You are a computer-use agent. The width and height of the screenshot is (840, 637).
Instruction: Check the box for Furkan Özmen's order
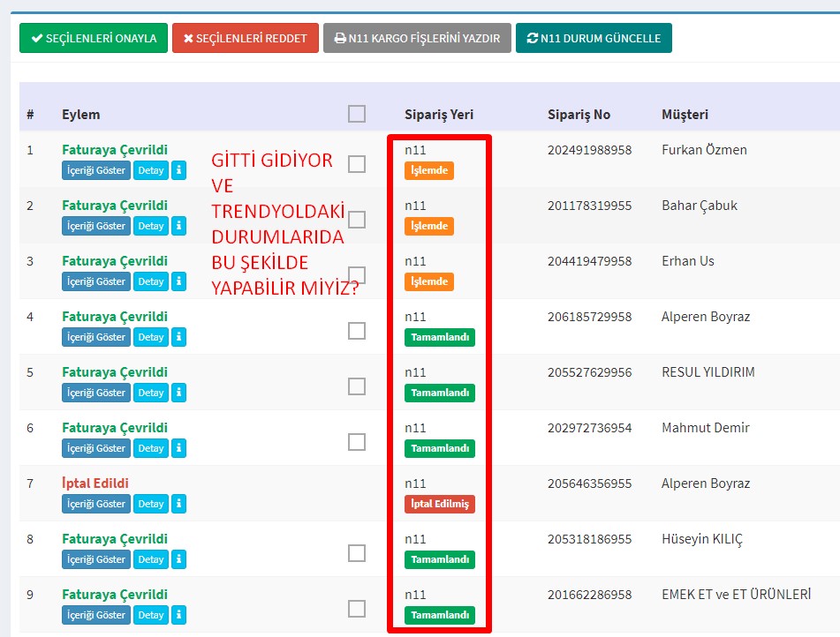point(357,164)
